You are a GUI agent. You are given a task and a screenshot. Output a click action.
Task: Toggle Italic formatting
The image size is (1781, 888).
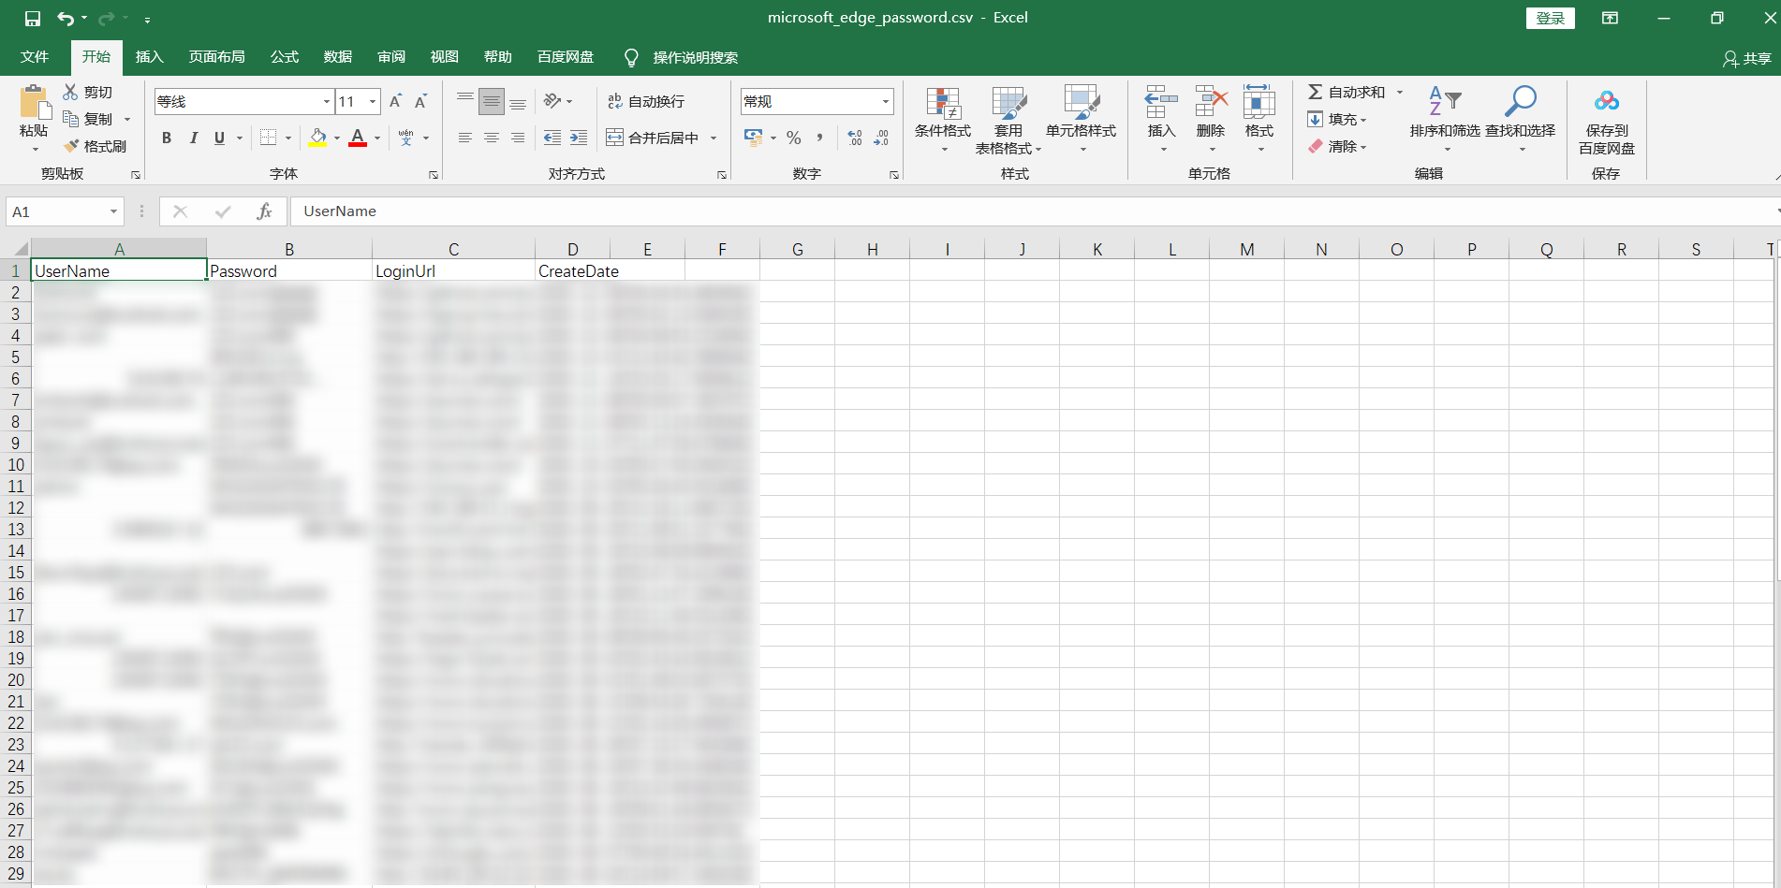[x=193, y=138]
